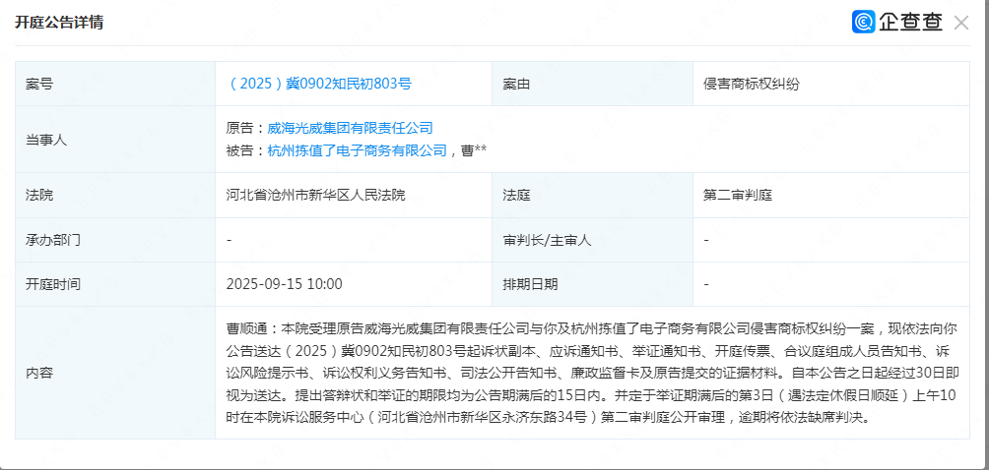Click the 案由 label cell

(x=592, y=84)
